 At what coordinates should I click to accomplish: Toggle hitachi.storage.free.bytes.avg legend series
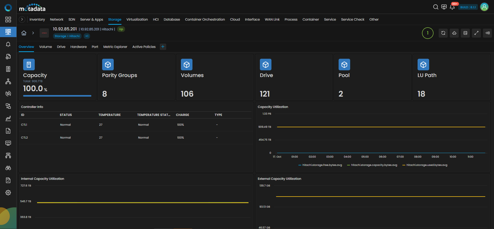click(x=322, y=165)
